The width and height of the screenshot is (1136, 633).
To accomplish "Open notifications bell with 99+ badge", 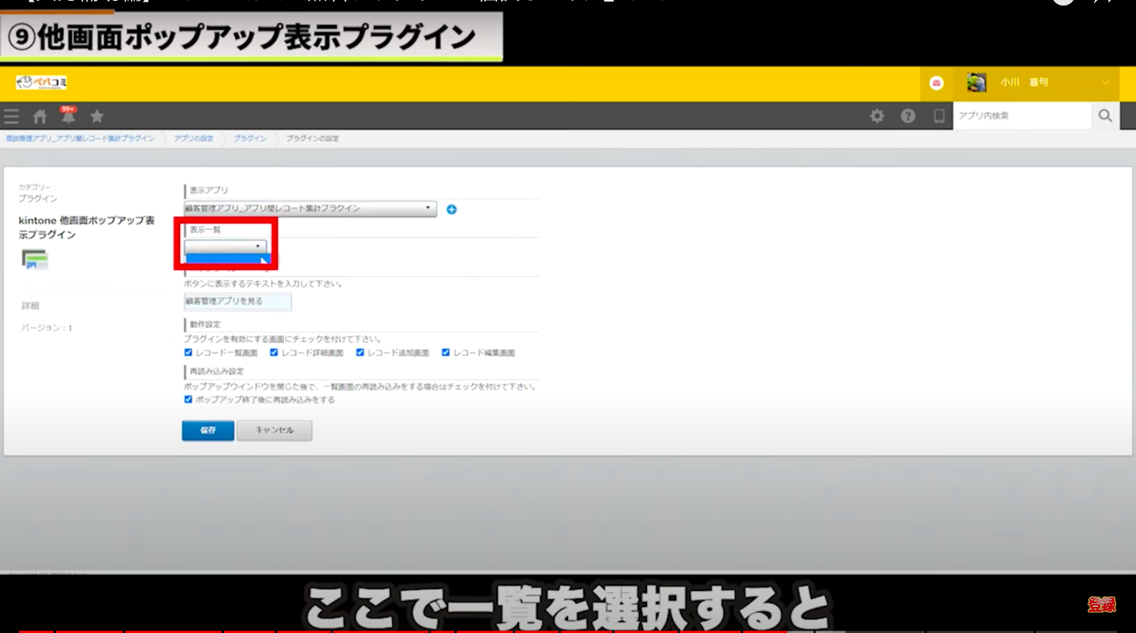I will tap(69, 116).
